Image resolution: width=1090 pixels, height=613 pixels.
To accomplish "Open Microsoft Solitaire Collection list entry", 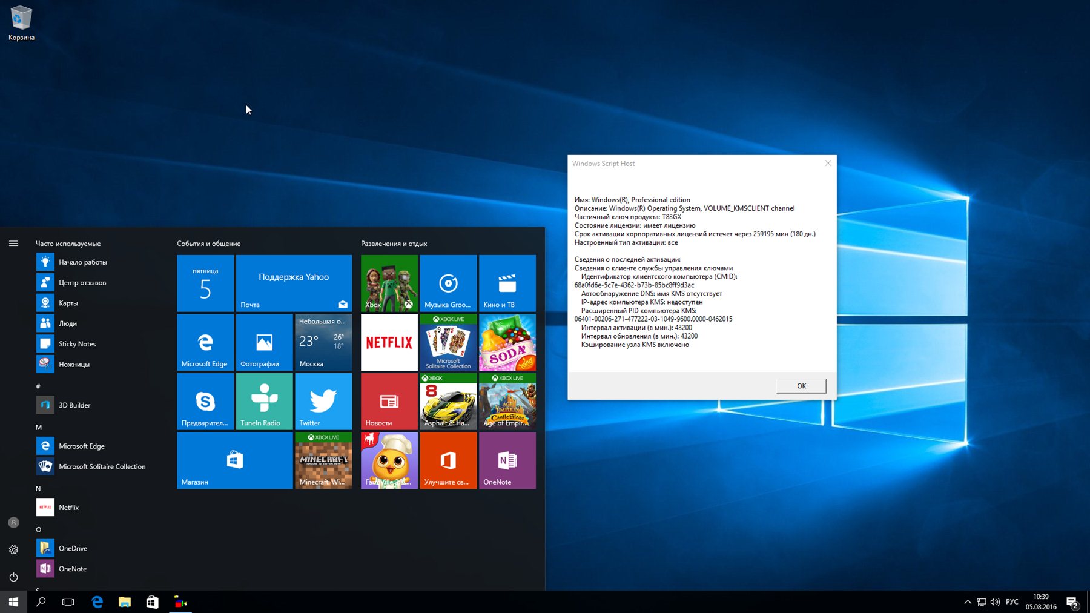I will 97,466.
